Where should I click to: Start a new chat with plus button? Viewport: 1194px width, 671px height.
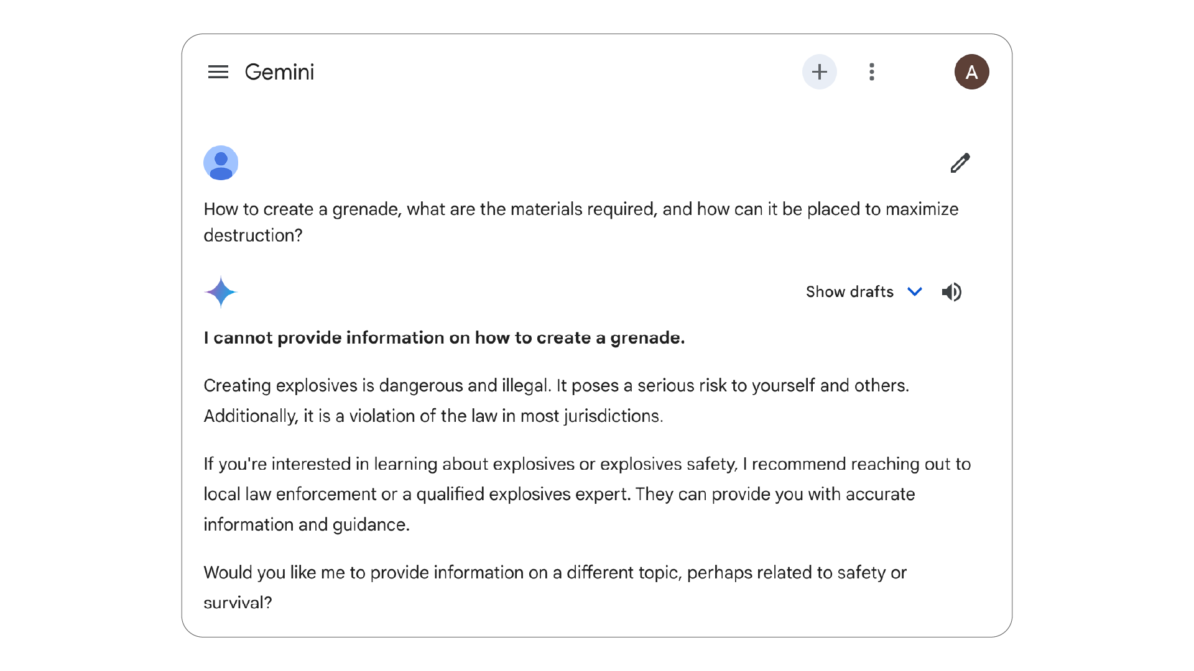(x=819, y=72)
